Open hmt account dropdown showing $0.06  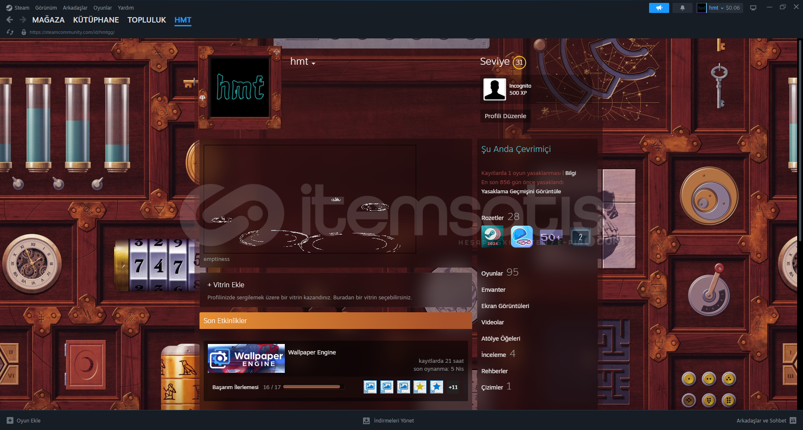(724, 8)
